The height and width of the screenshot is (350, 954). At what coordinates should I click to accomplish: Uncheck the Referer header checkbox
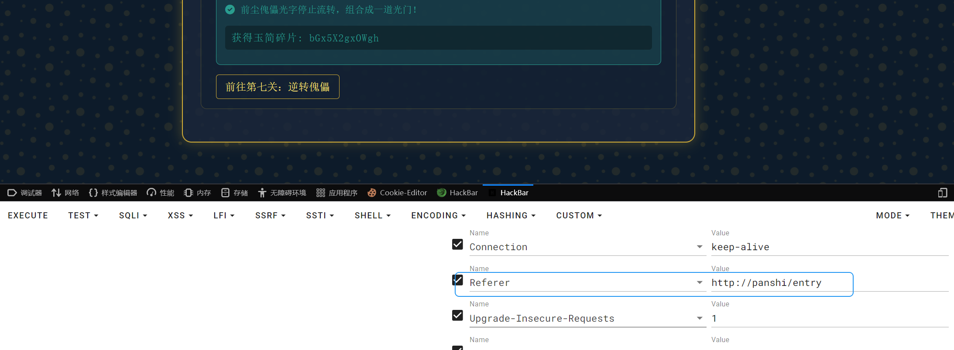457,280
